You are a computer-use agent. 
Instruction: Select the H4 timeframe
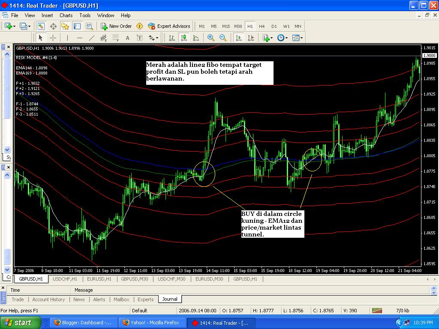point(262,26)
